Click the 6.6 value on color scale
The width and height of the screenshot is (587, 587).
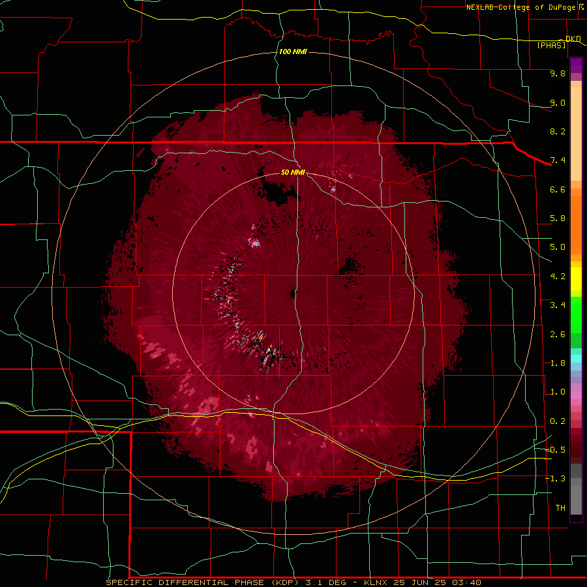pyautogui.click(x=558, y=189)
